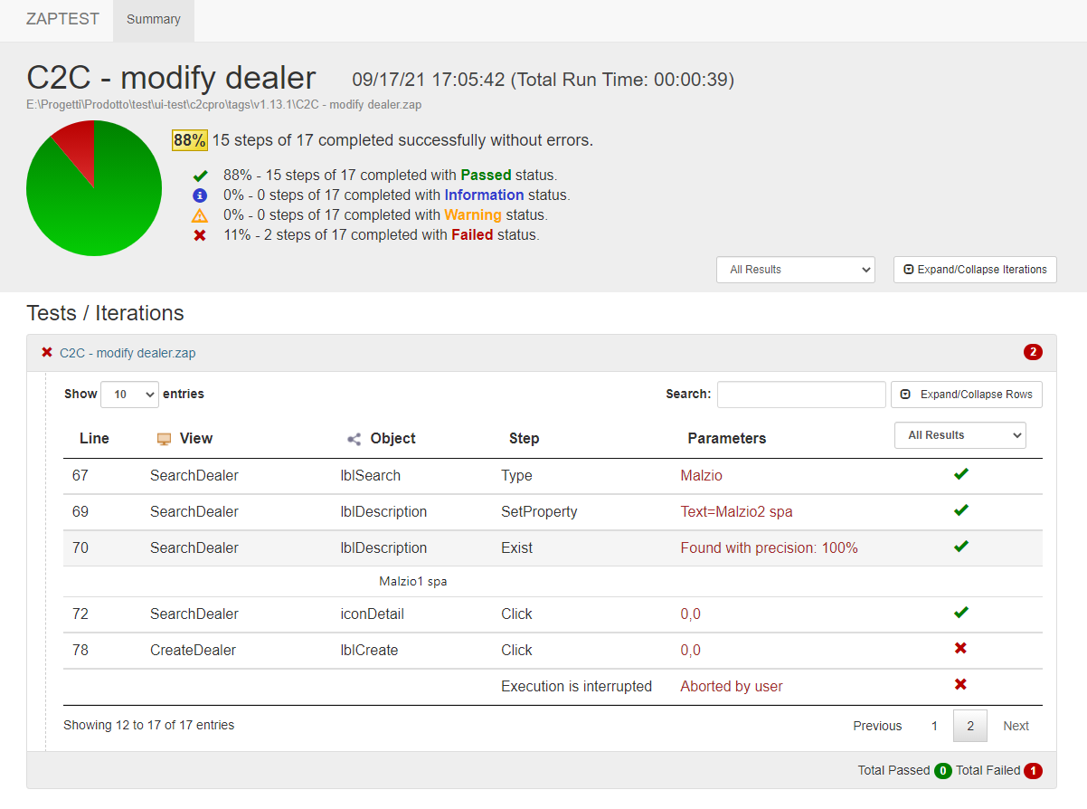Screen dimensions: 1087x809
Task: Click the .zap file path text
Action: [x=224, y=105]
